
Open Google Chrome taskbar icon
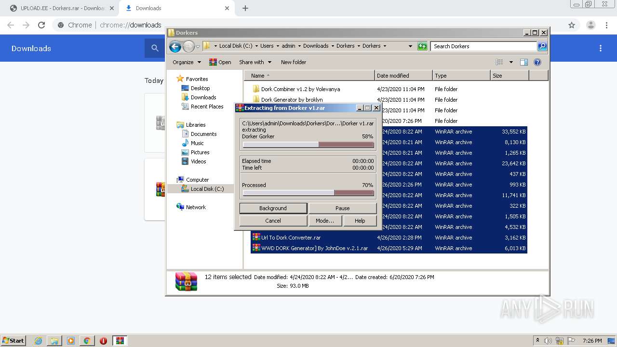click(87, 341)
